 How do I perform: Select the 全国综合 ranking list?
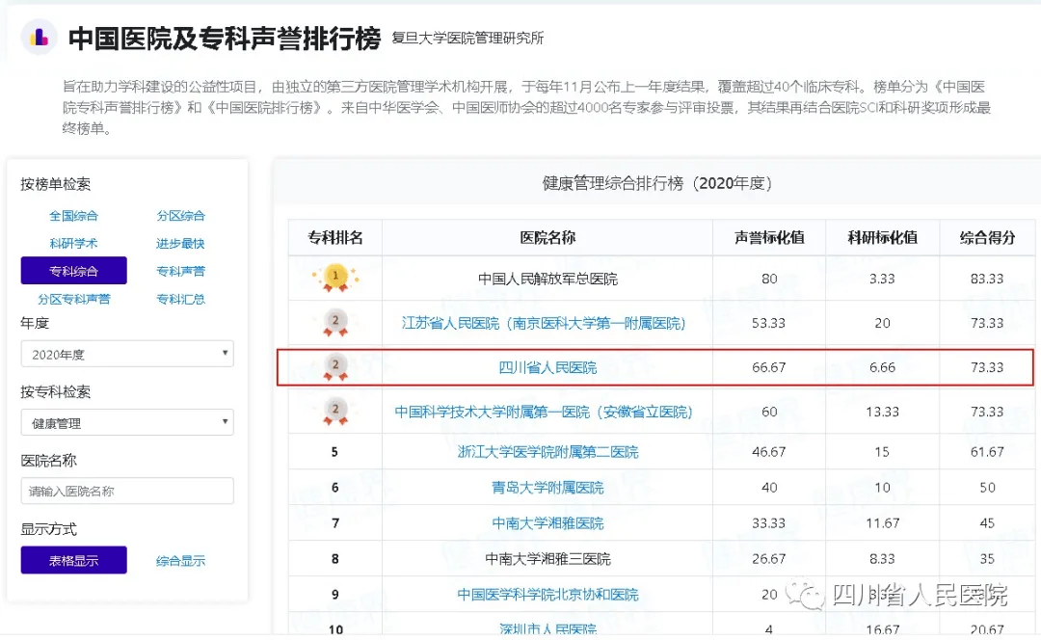coord(73,216)
